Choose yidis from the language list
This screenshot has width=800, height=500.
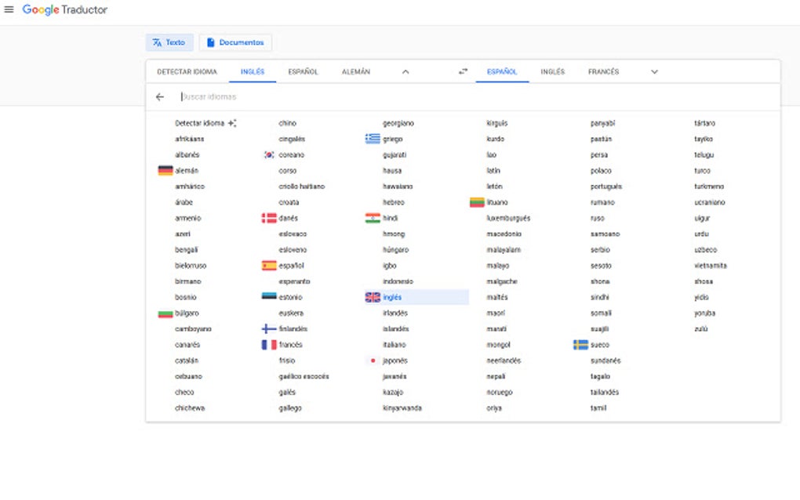click(701, 297)
